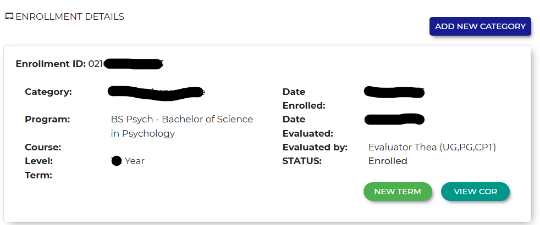The width and height of the screenshot is (540, 225).
Task: Click the Year value next to Level
Action: click(134, 161)
